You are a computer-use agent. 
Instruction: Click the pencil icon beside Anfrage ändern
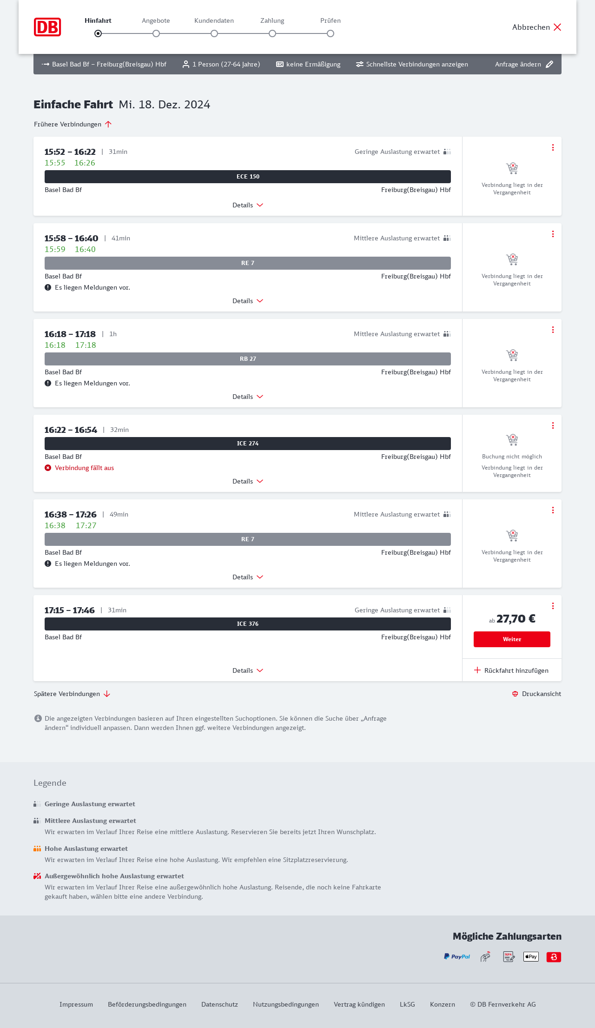[x=549, y=64]
